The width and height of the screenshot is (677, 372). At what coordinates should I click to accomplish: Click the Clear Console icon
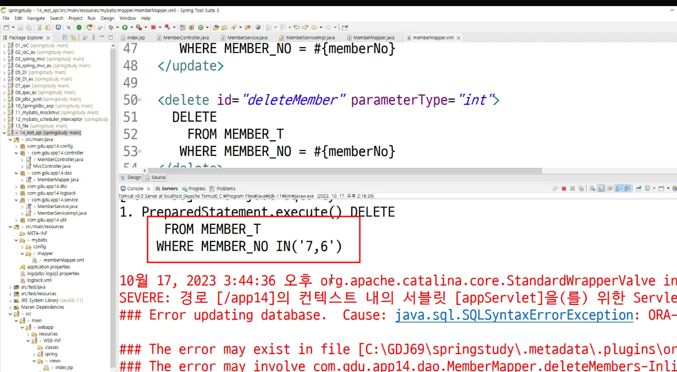point(593,188)
